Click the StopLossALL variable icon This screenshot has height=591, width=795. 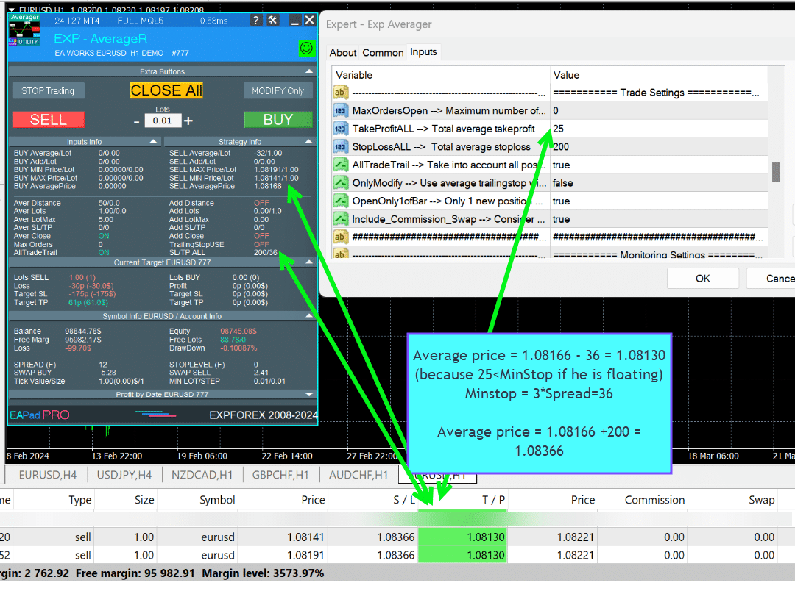[x=341, y=147]
